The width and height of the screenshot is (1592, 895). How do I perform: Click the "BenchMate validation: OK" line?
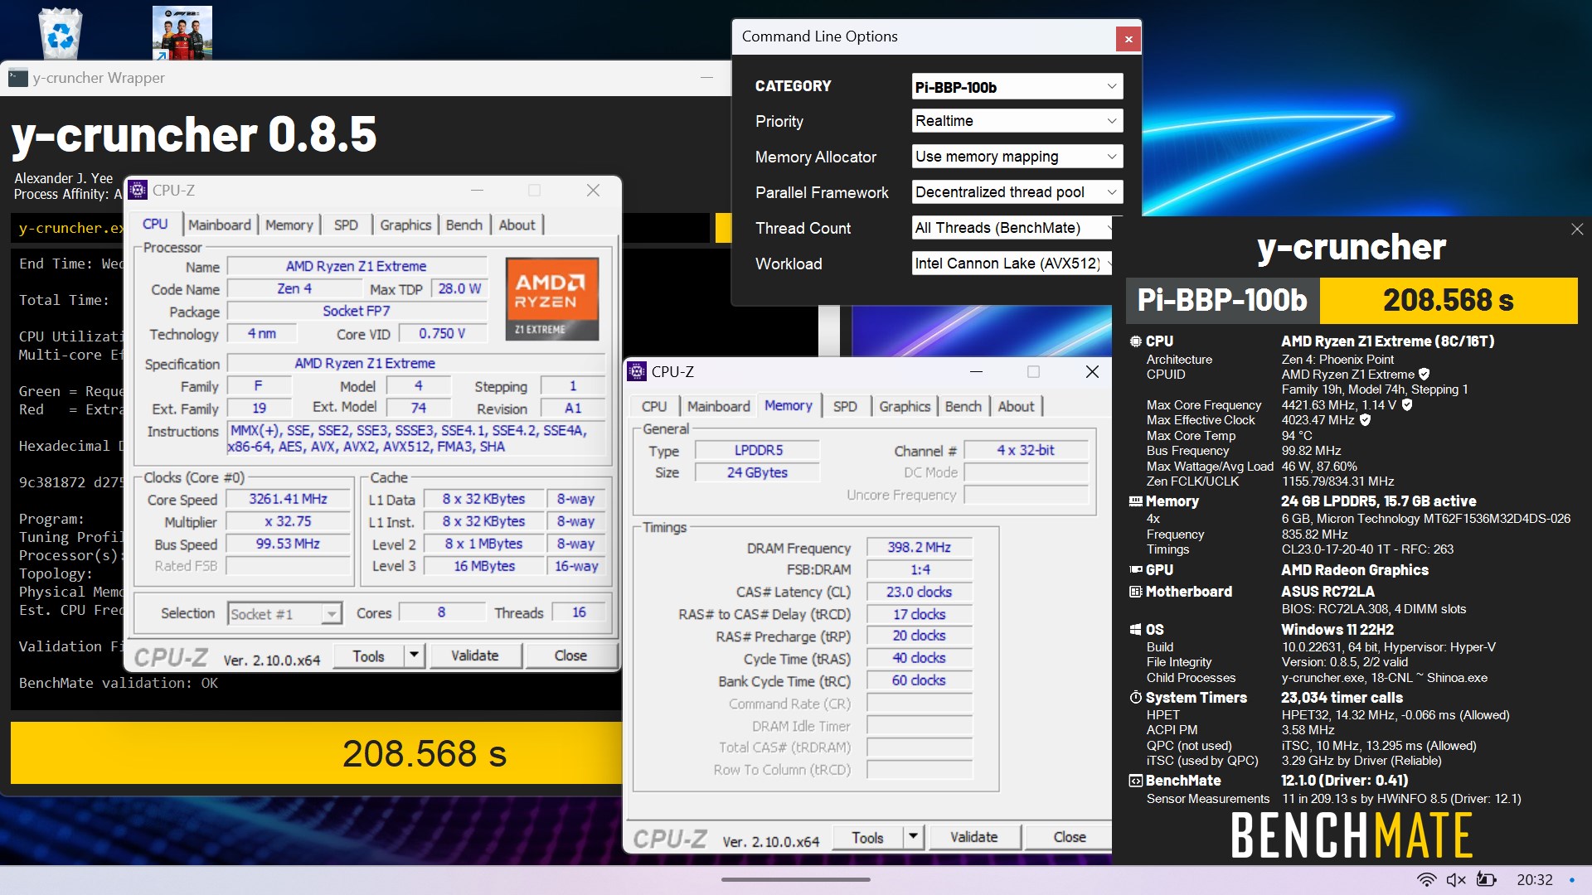(x=119, y=683)
